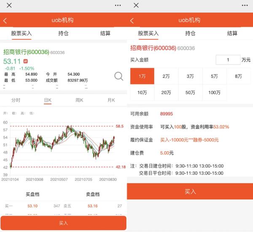Switch chart to 周K view
253x232 pixels.
pyautogui.click(x=79, y=100)
